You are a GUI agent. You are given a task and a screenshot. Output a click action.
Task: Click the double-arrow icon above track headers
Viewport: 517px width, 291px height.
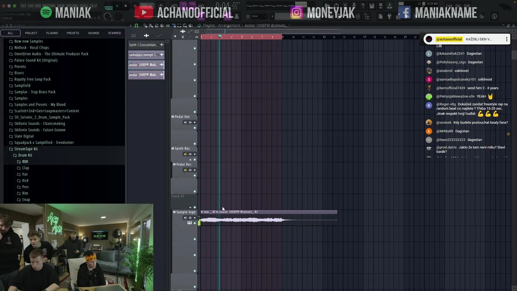coord(197,37)
